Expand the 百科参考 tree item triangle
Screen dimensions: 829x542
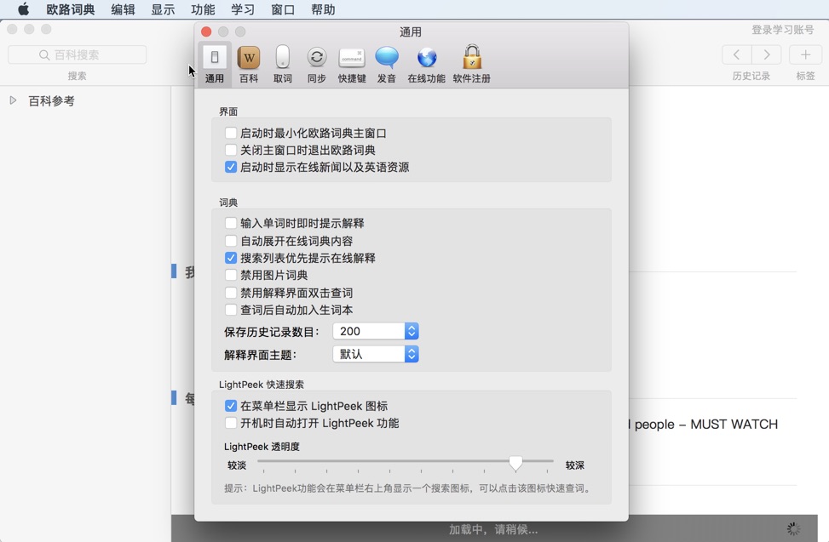click(14, 100)
